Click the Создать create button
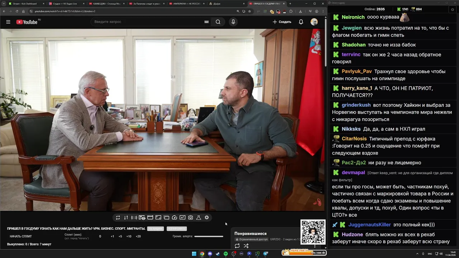Image resolution: width=459 pixels, height=258 pixels. [x=282, y=22]
